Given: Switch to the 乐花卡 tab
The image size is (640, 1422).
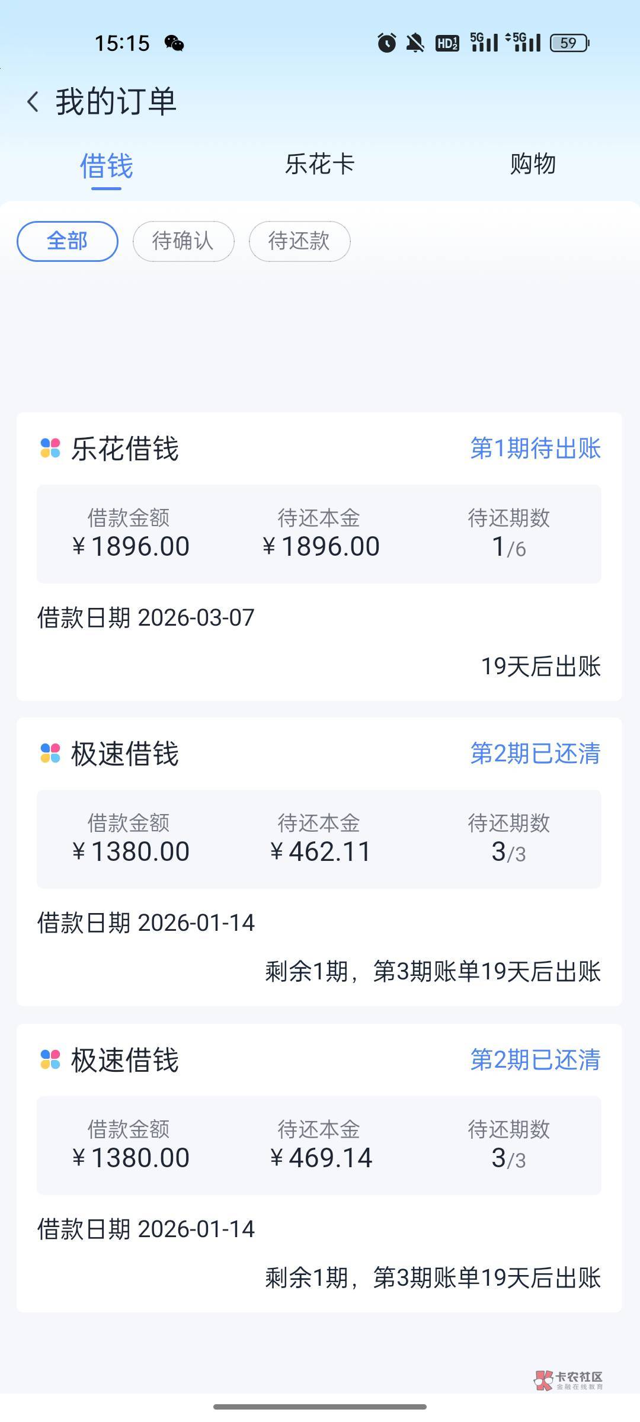Looking at the screenshot, I should coord(320,165).
